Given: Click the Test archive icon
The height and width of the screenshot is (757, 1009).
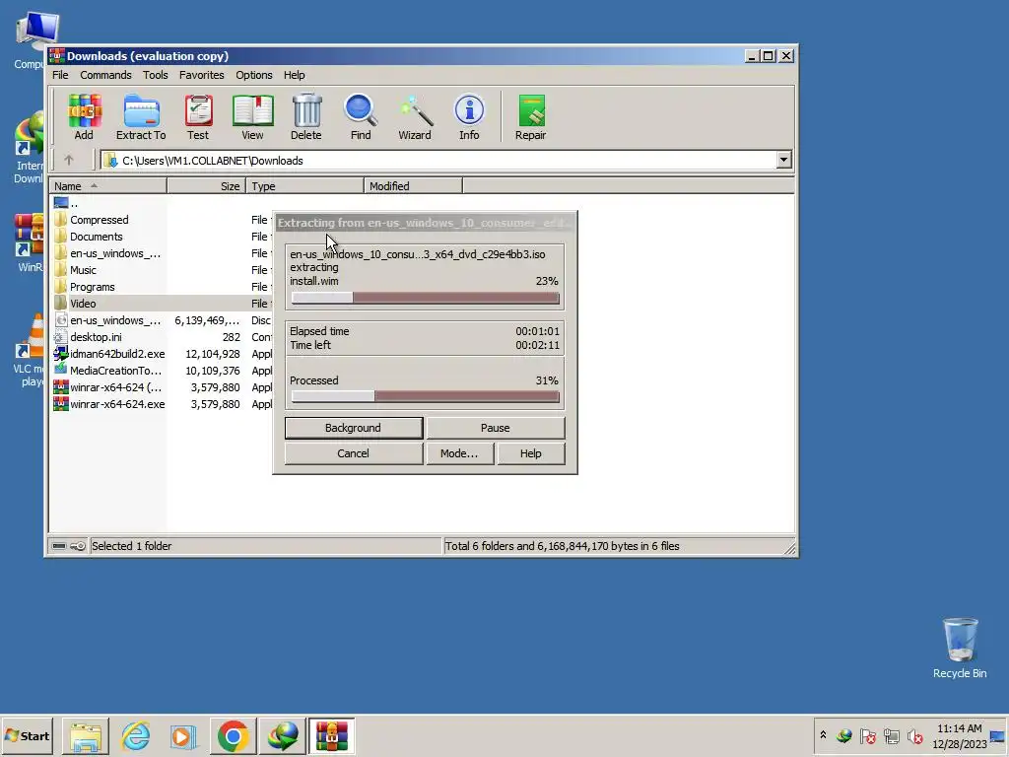Looking at the screenshot, I should 198,117.
